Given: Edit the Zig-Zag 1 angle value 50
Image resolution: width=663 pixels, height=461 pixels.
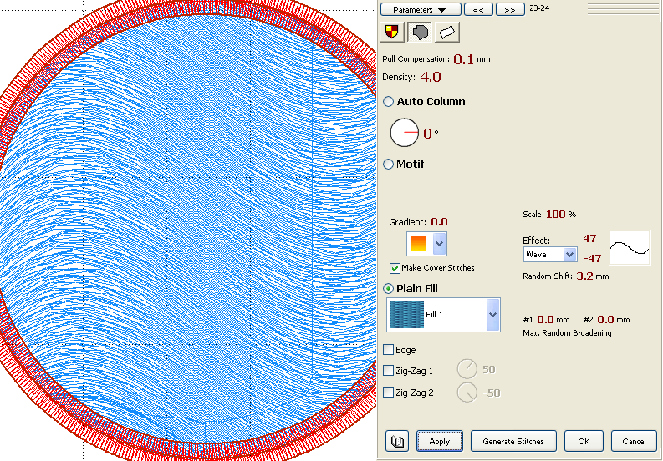Looking at the screenshot, I should click(x=489, y=370).
